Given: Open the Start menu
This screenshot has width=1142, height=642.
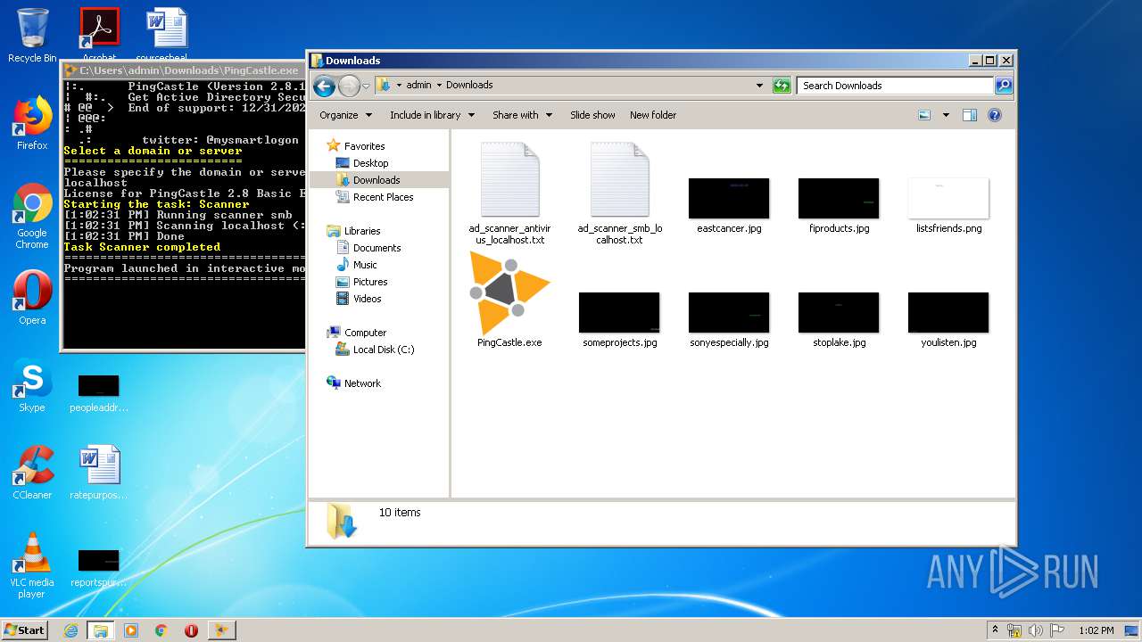Looking at the screenshot, I should click(24, 630).
